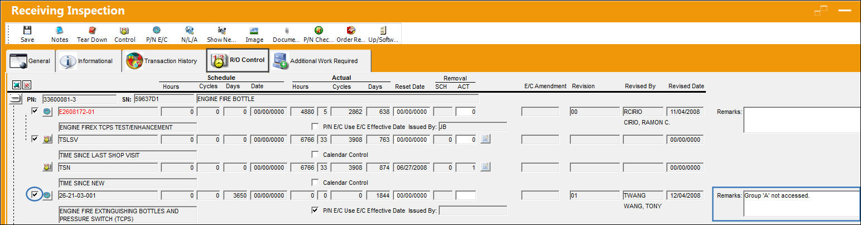Select the Tear Down toolbar icon
Image resolution: width=861 pixels, height=225 pixels.
(92, 34)
